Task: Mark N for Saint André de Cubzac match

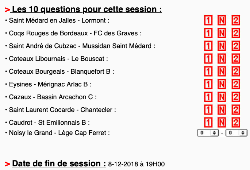Action: [x=222, y=46]
